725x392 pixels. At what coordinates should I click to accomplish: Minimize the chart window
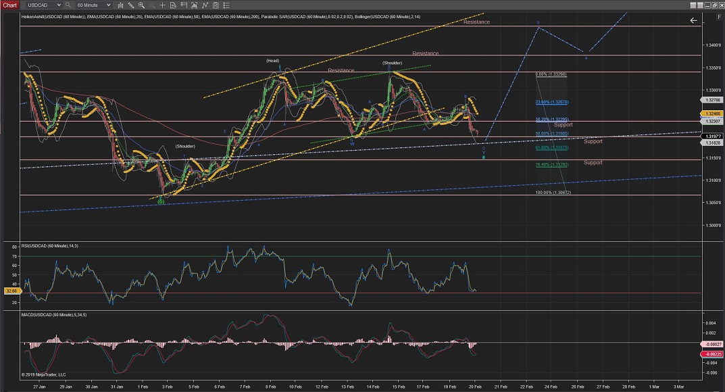pyautogui.click(x=707, y=5)
